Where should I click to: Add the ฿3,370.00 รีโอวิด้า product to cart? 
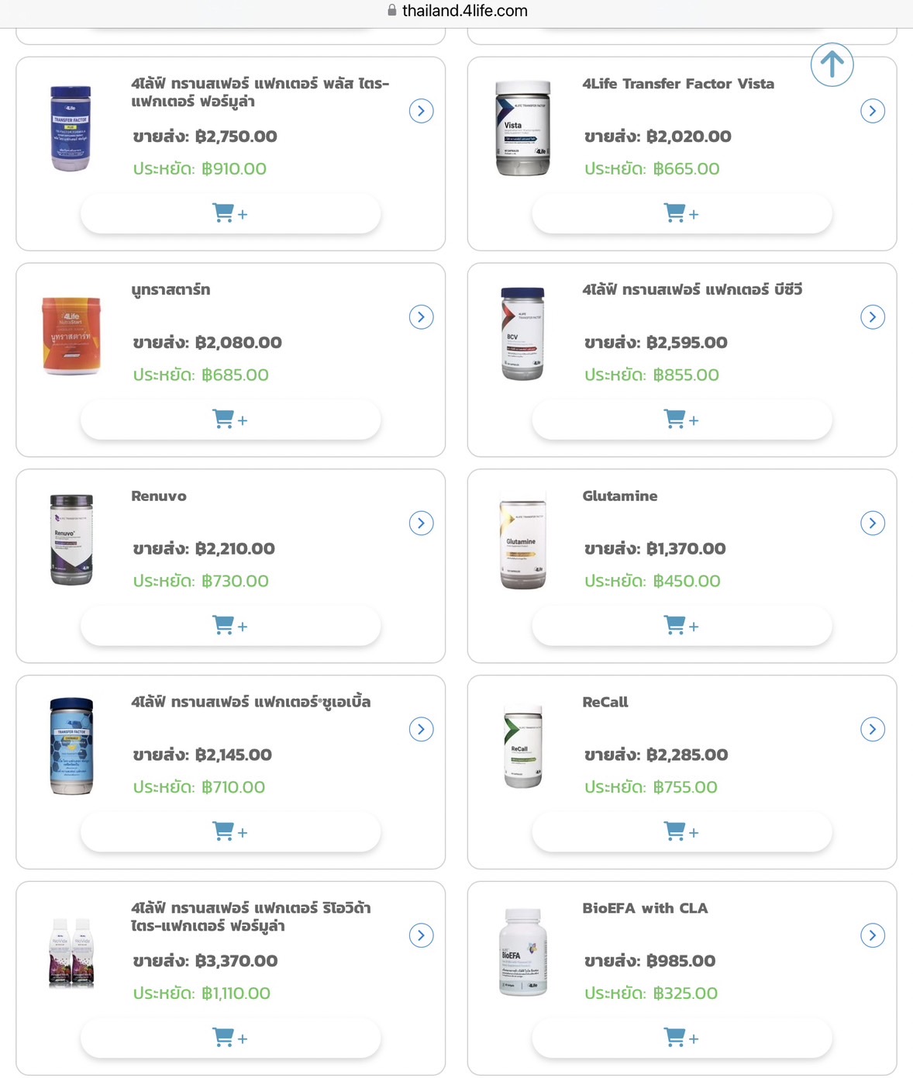tap(230, 1038)
